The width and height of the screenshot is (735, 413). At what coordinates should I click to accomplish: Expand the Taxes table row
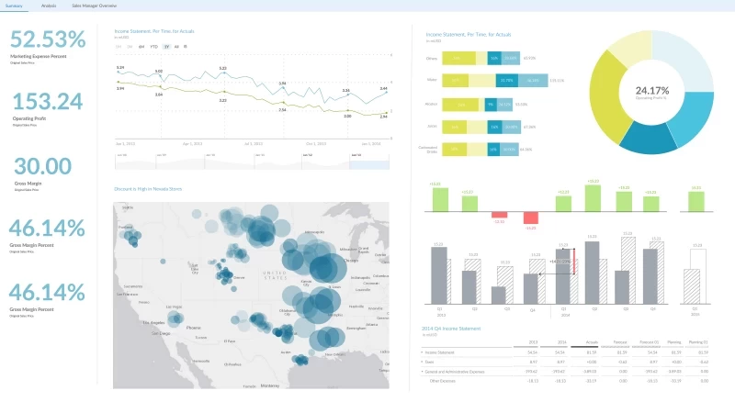[x=422, y=362]
